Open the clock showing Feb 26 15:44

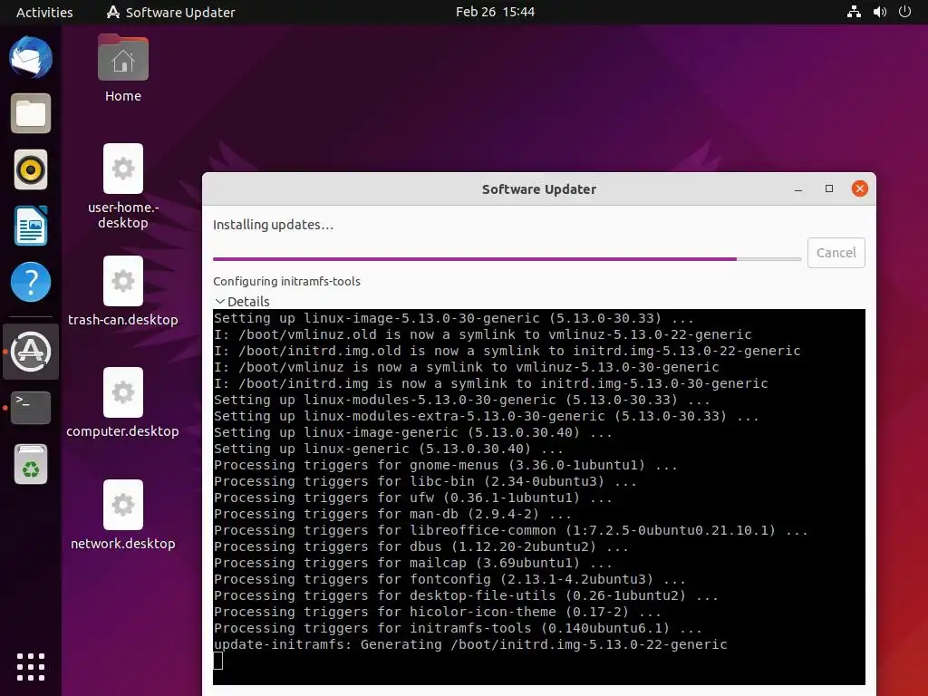coord(495,12)
